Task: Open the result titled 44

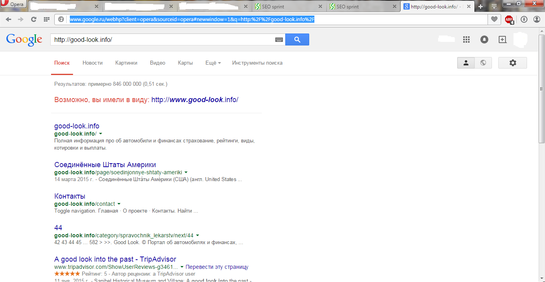Action: [58, 228]
